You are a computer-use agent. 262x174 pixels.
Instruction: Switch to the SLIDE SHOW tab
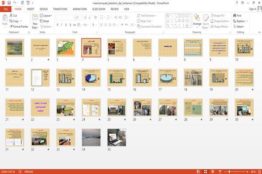pyautogui.click(x=99, y=9)
